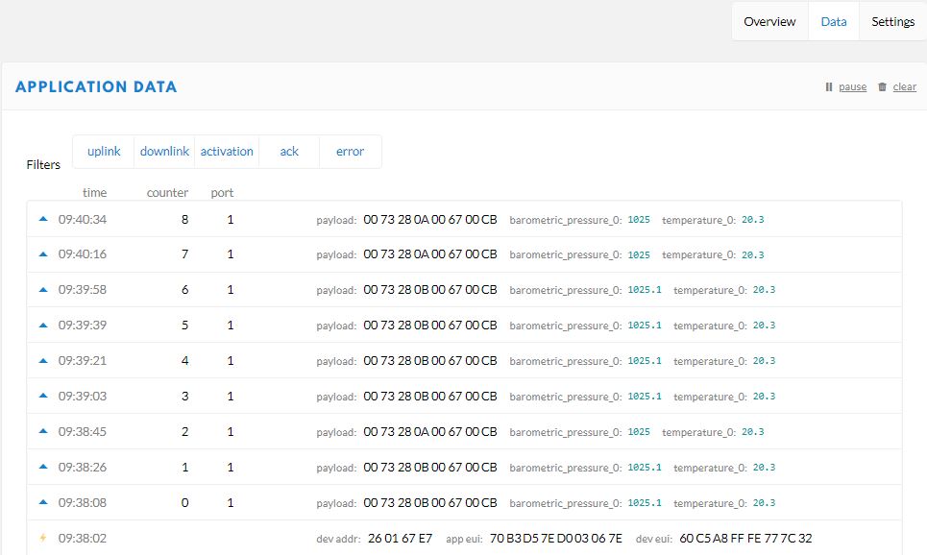Select the activation filter
Viewport: 927px width, 555px height.
(227, 152)
